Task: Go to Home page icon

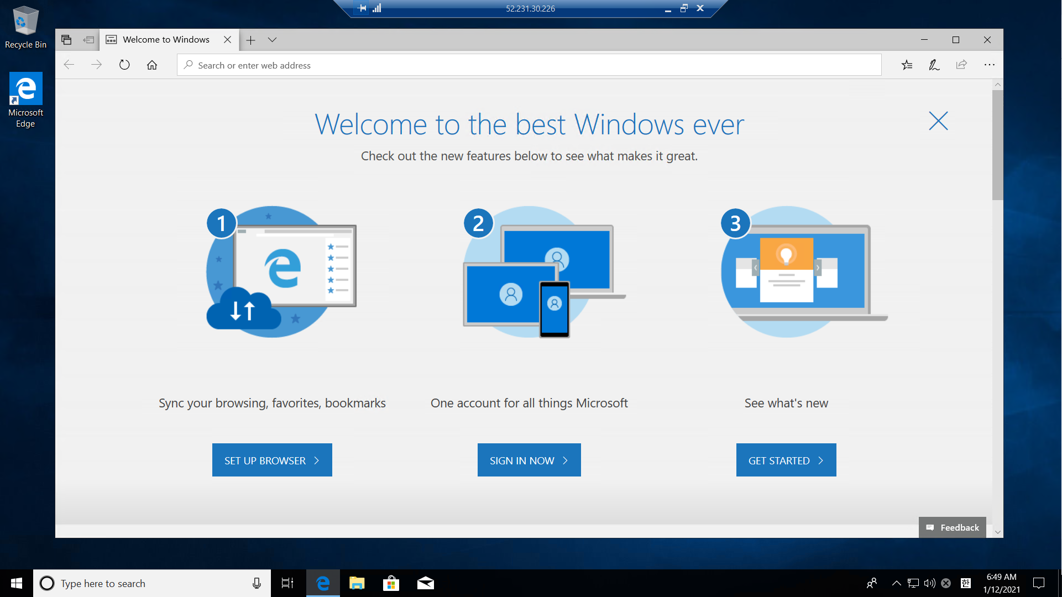Action: pyautogui.click(x=152, y=65)
